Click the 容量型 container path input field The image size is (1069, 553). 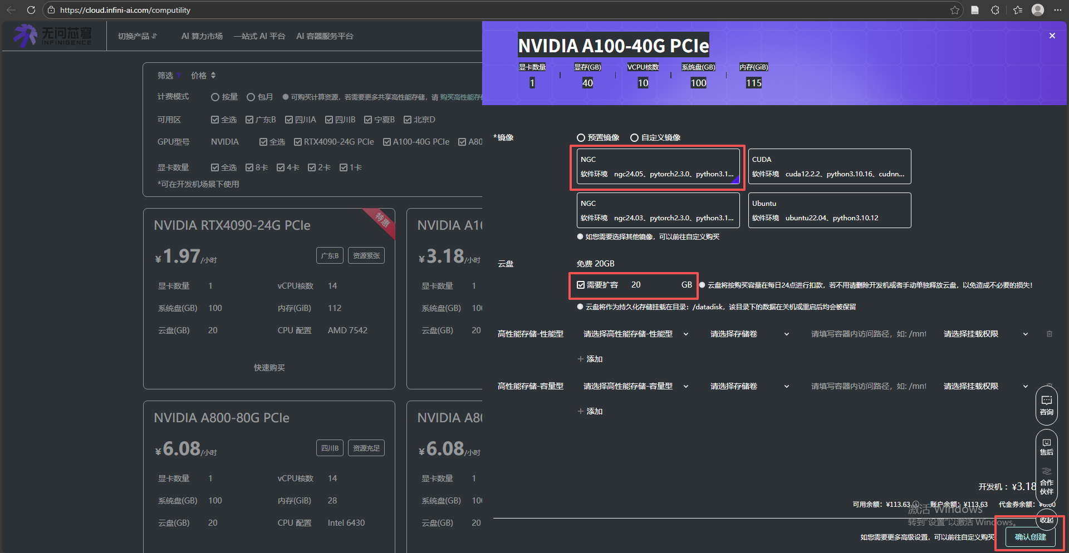coord(869,386)
